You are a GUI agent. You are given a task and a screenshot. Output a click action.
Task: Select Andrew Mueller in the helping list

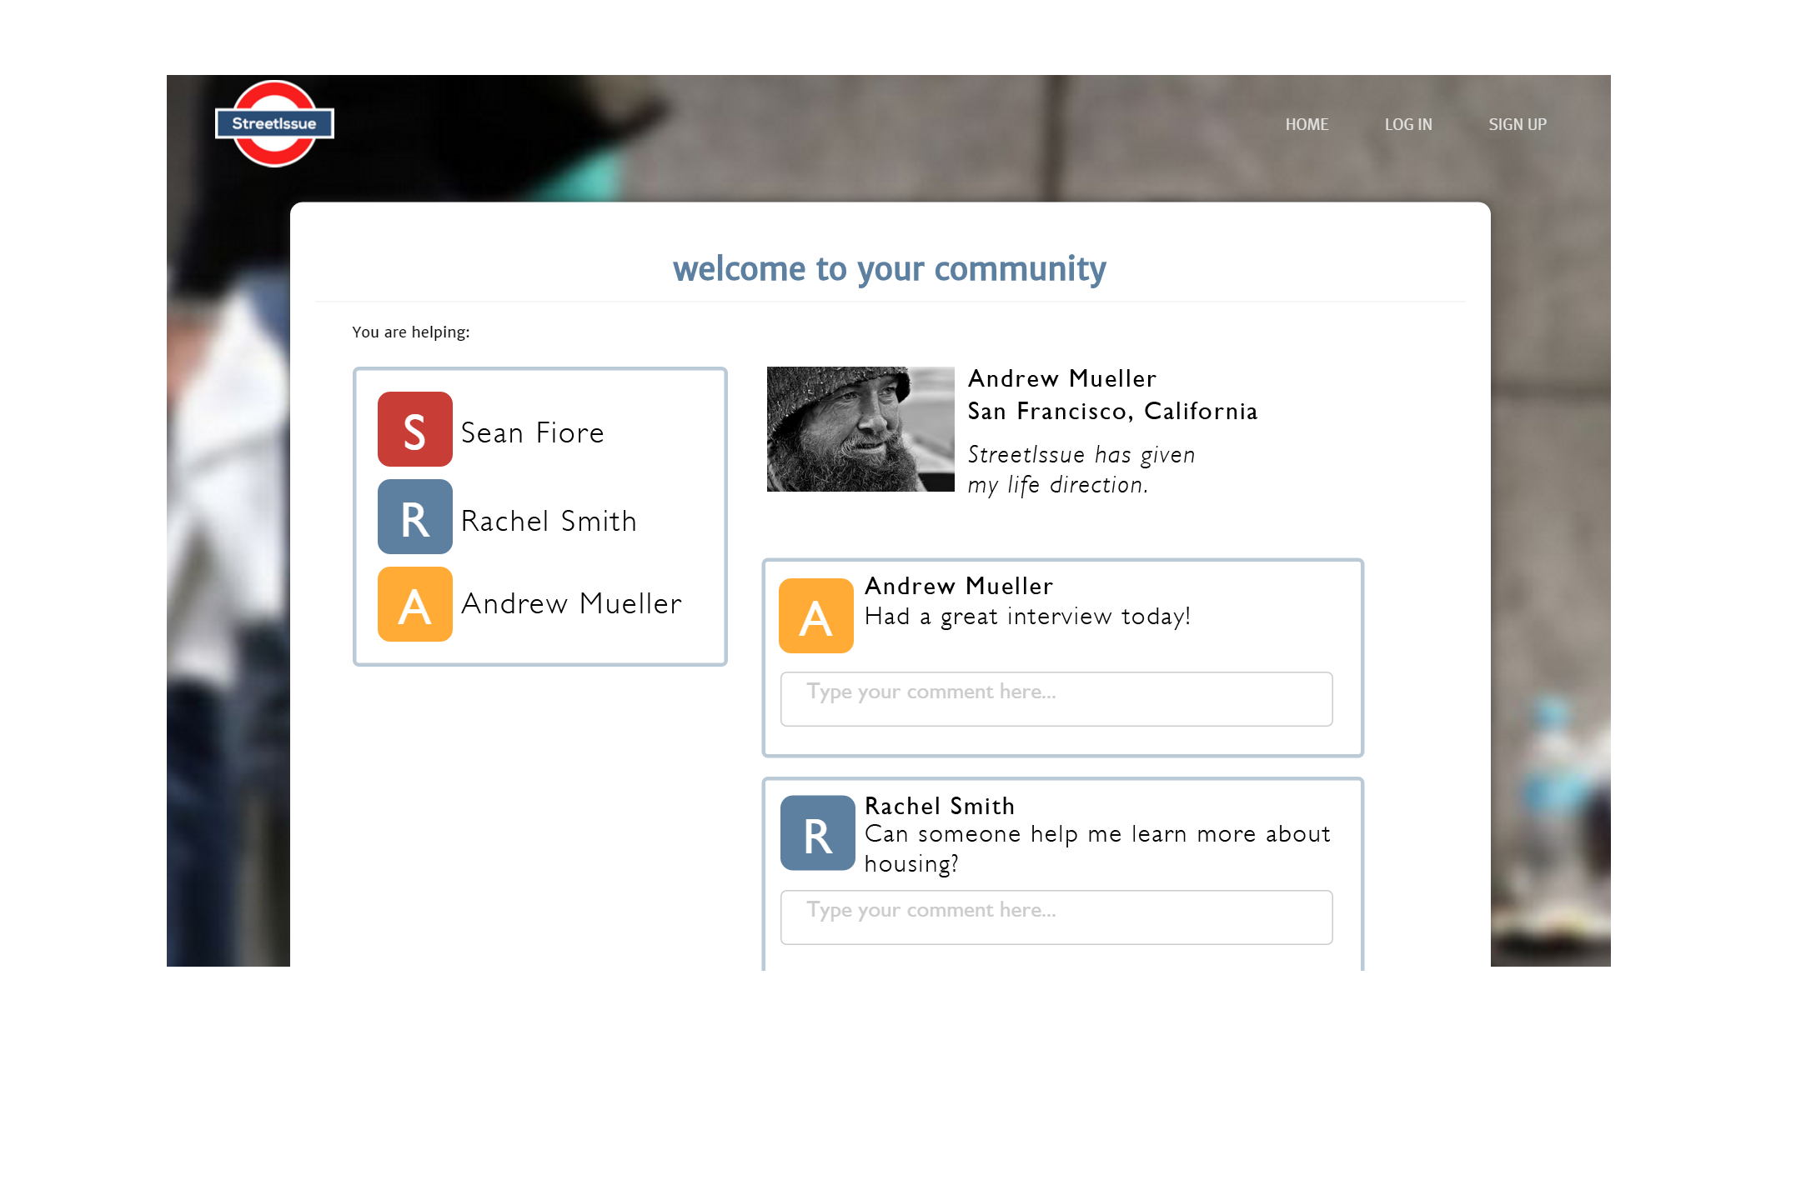click(571, 604)
